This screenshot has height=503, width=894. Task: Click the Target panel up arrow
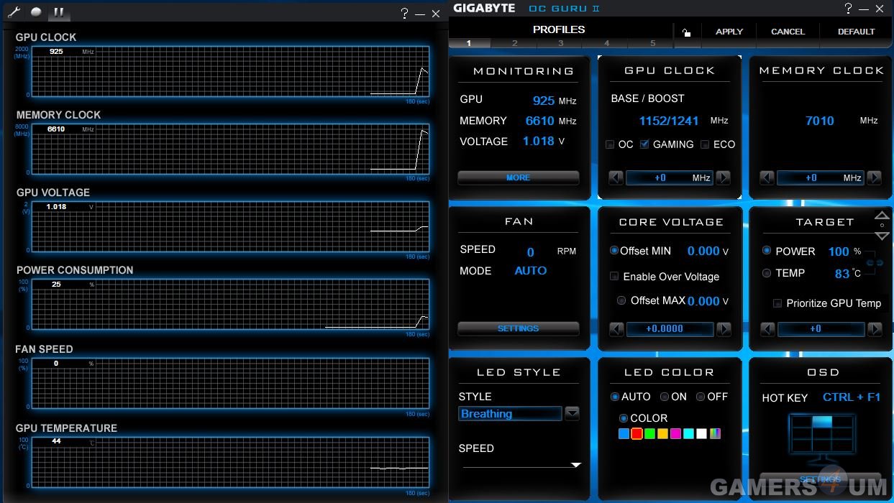pos(882,215)
